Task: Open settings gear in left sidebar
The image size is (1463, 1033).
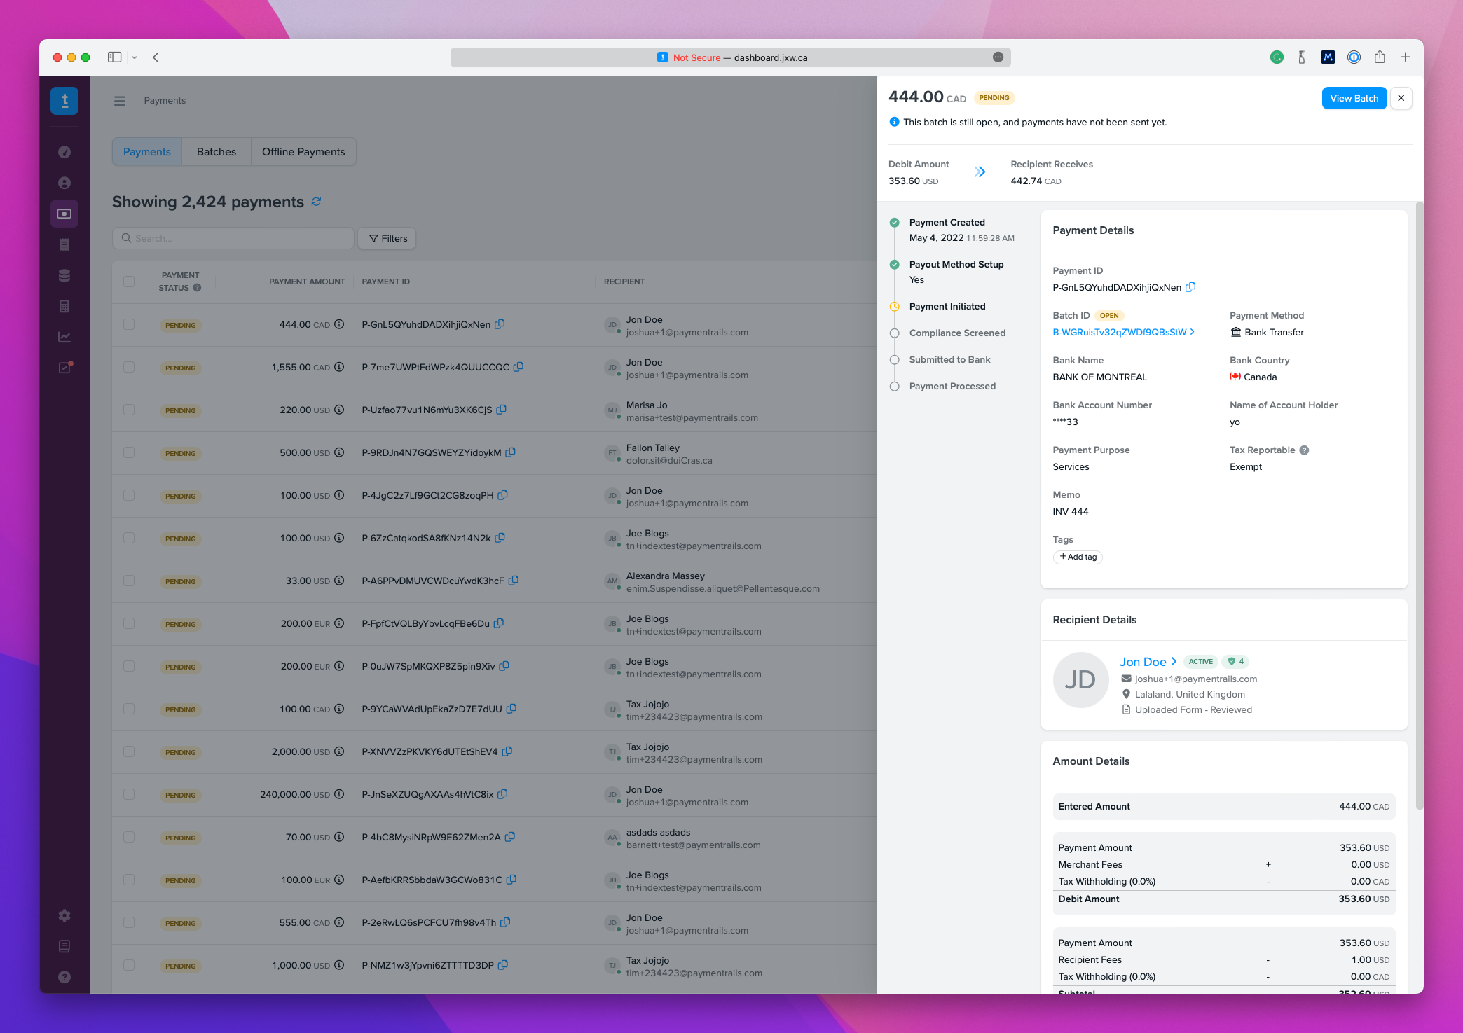Action: 64,915
